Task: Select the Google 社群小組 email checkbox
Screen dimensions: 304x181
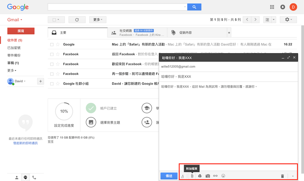Action: coord(52,84)
